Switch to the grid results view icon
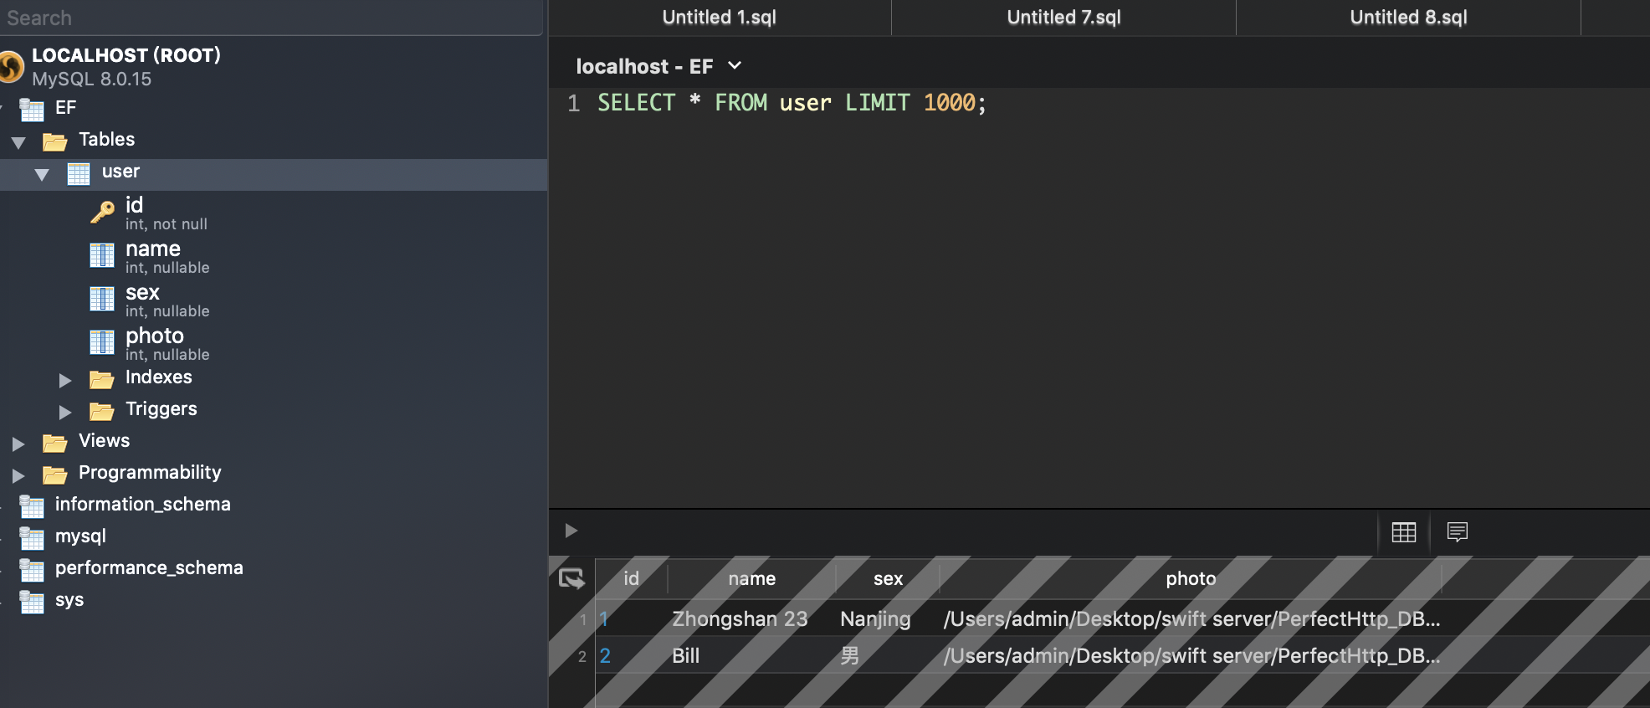The height and width of the screenshot is (708, 1650). (x=1403, y=532)
